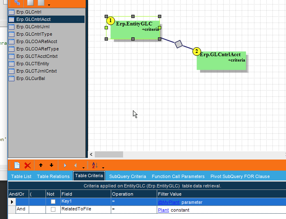
Task: Click the join diamond between the tables
Action: [178, 44]
